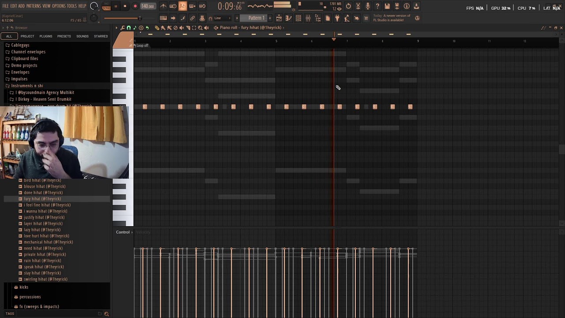This screenshot has height=318, width=565.
Task: Expand the Demo projects folder
Action: tap(24, 65)
